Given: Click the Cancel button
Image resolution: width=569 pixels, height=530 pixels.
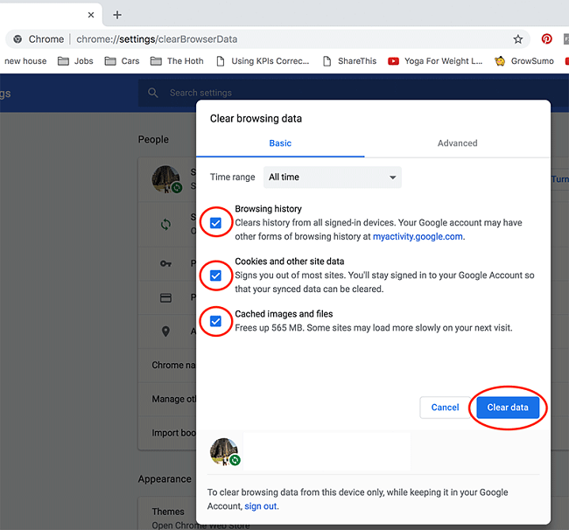Looking at the screenshot, I should pos(445,408).
